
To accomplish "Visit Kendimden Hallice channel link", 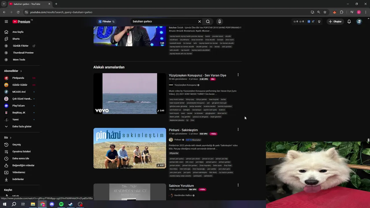I will click(183, 195).
